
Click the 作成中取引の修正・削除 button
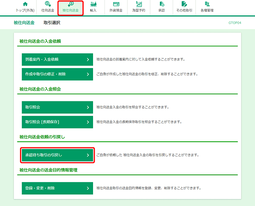[x=57, y=74]
